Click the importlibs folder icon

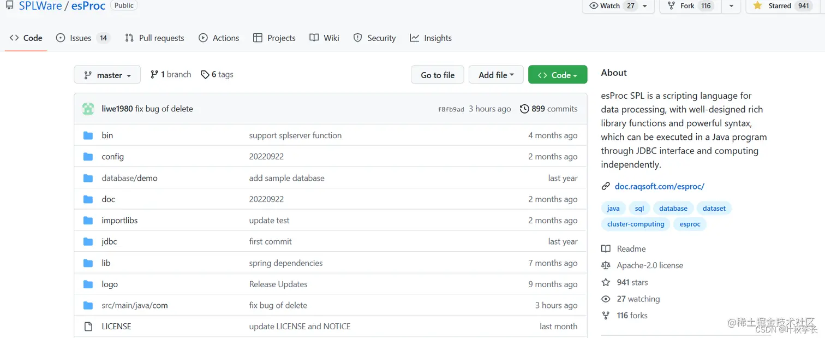pos(88,221)
